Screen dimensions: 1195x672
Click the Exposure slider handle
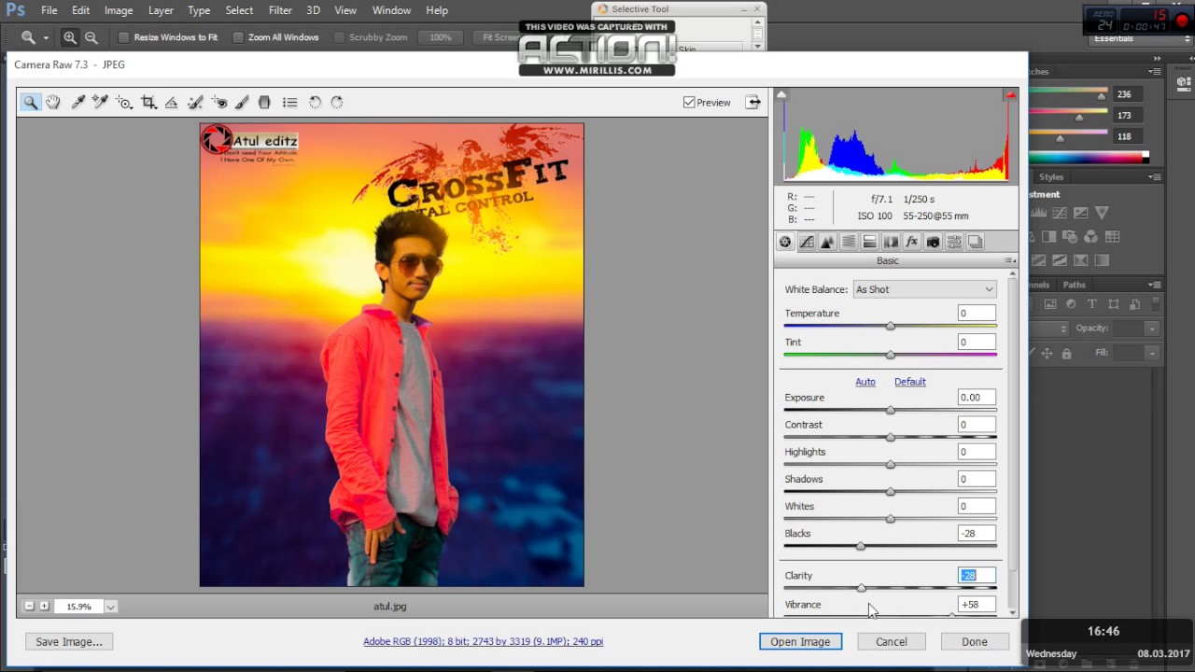click(890, 411)
